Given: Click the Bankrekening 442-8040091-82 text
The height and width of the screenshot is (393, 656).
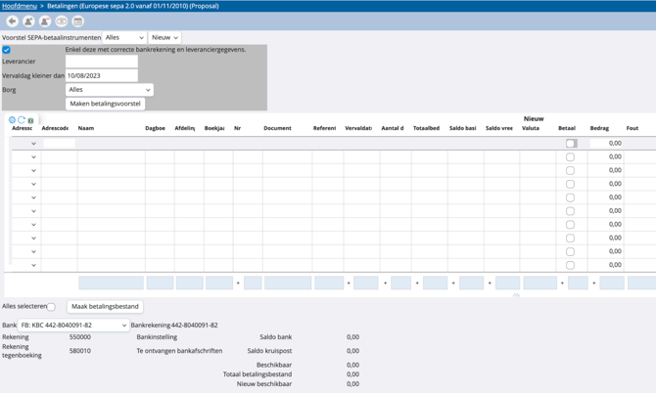Looking at the screenshot, I should pyautogui.click(x=174, y=325).
